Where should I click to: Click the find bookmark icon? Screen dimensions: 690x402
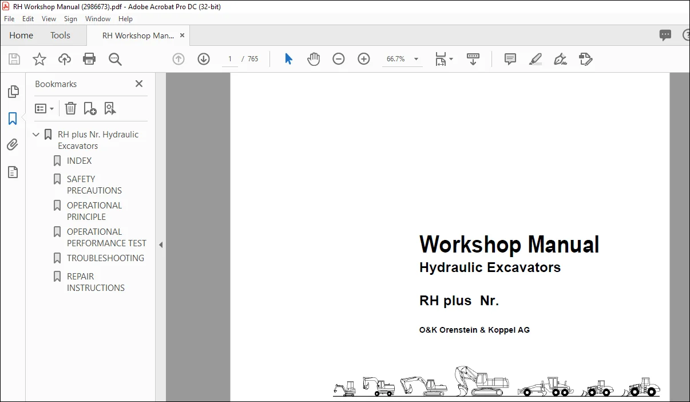coord(110,108)
